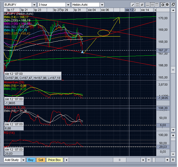Click the sie 06 date label
This screenshot has height=167, width=178.
tap(105, 10)
